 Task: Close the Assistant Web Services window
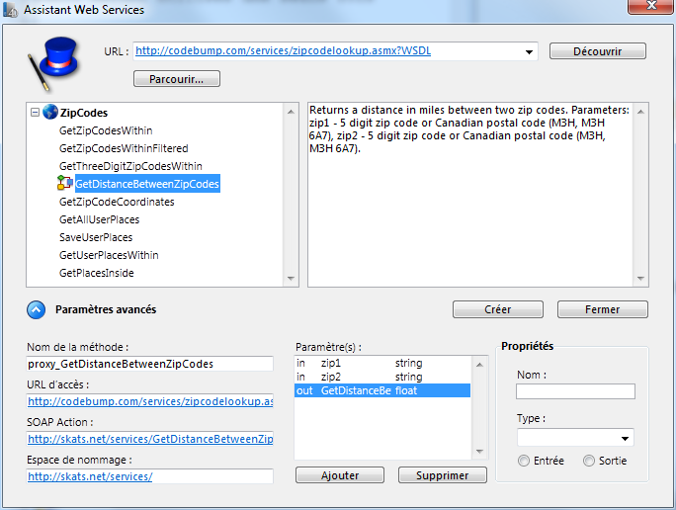click(x=650, y=6)
